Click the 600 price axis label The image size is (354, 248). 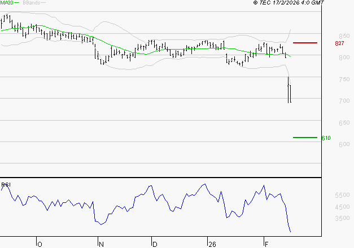pos(344,144)
